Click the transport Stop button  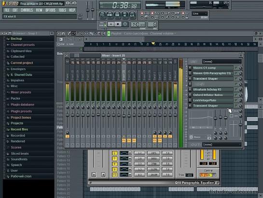tap(118, 24)
